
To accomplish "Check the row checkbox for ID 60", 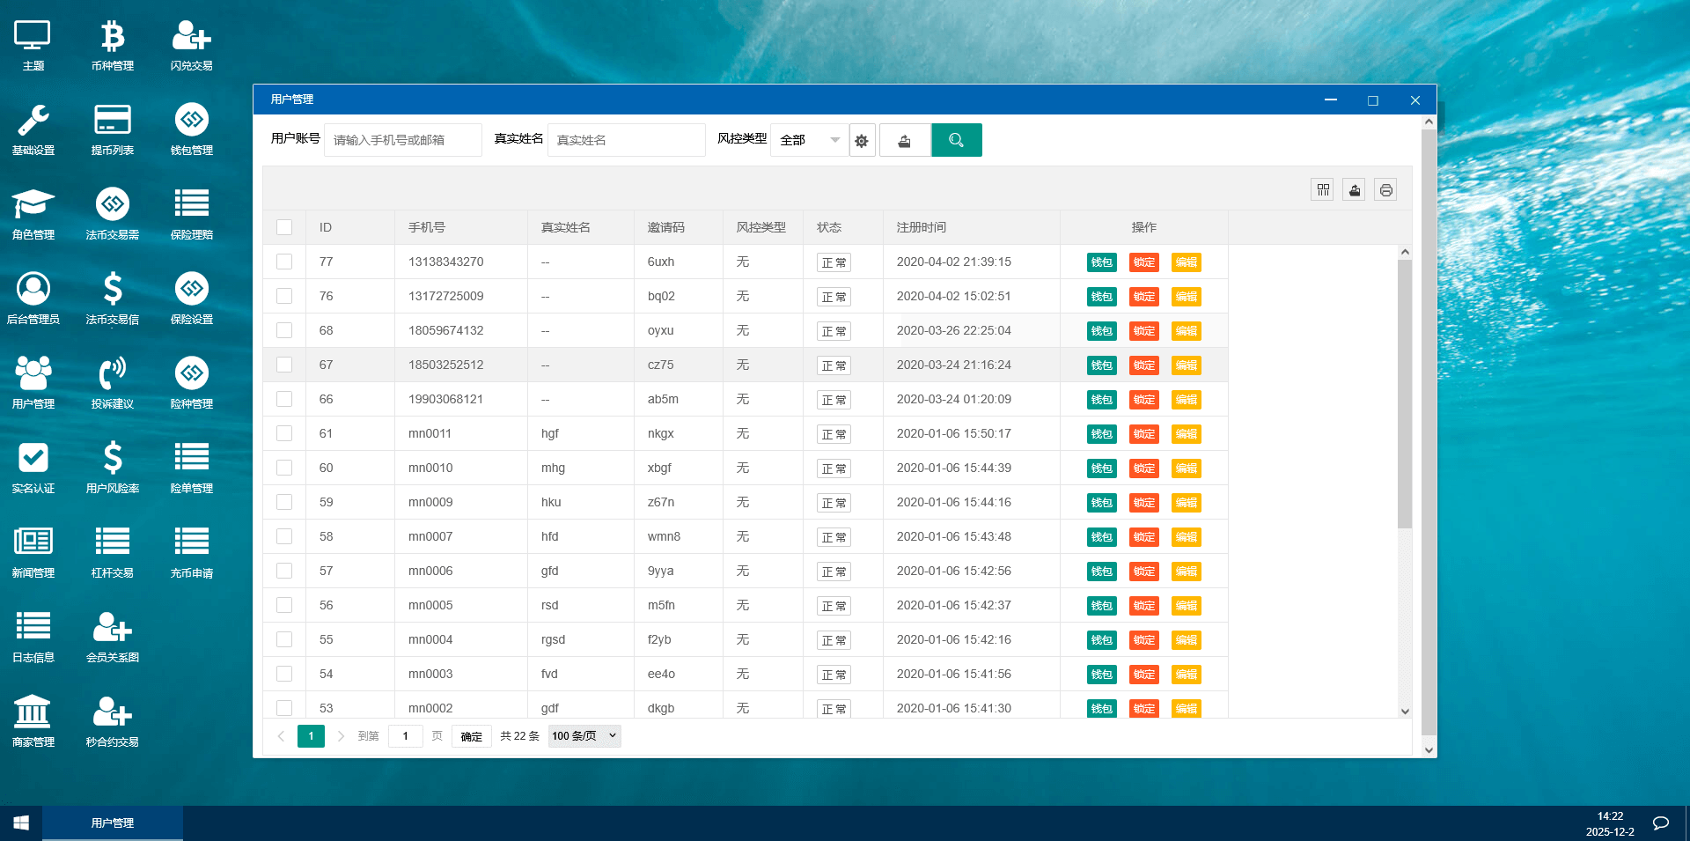I will (x=284, y=468).
